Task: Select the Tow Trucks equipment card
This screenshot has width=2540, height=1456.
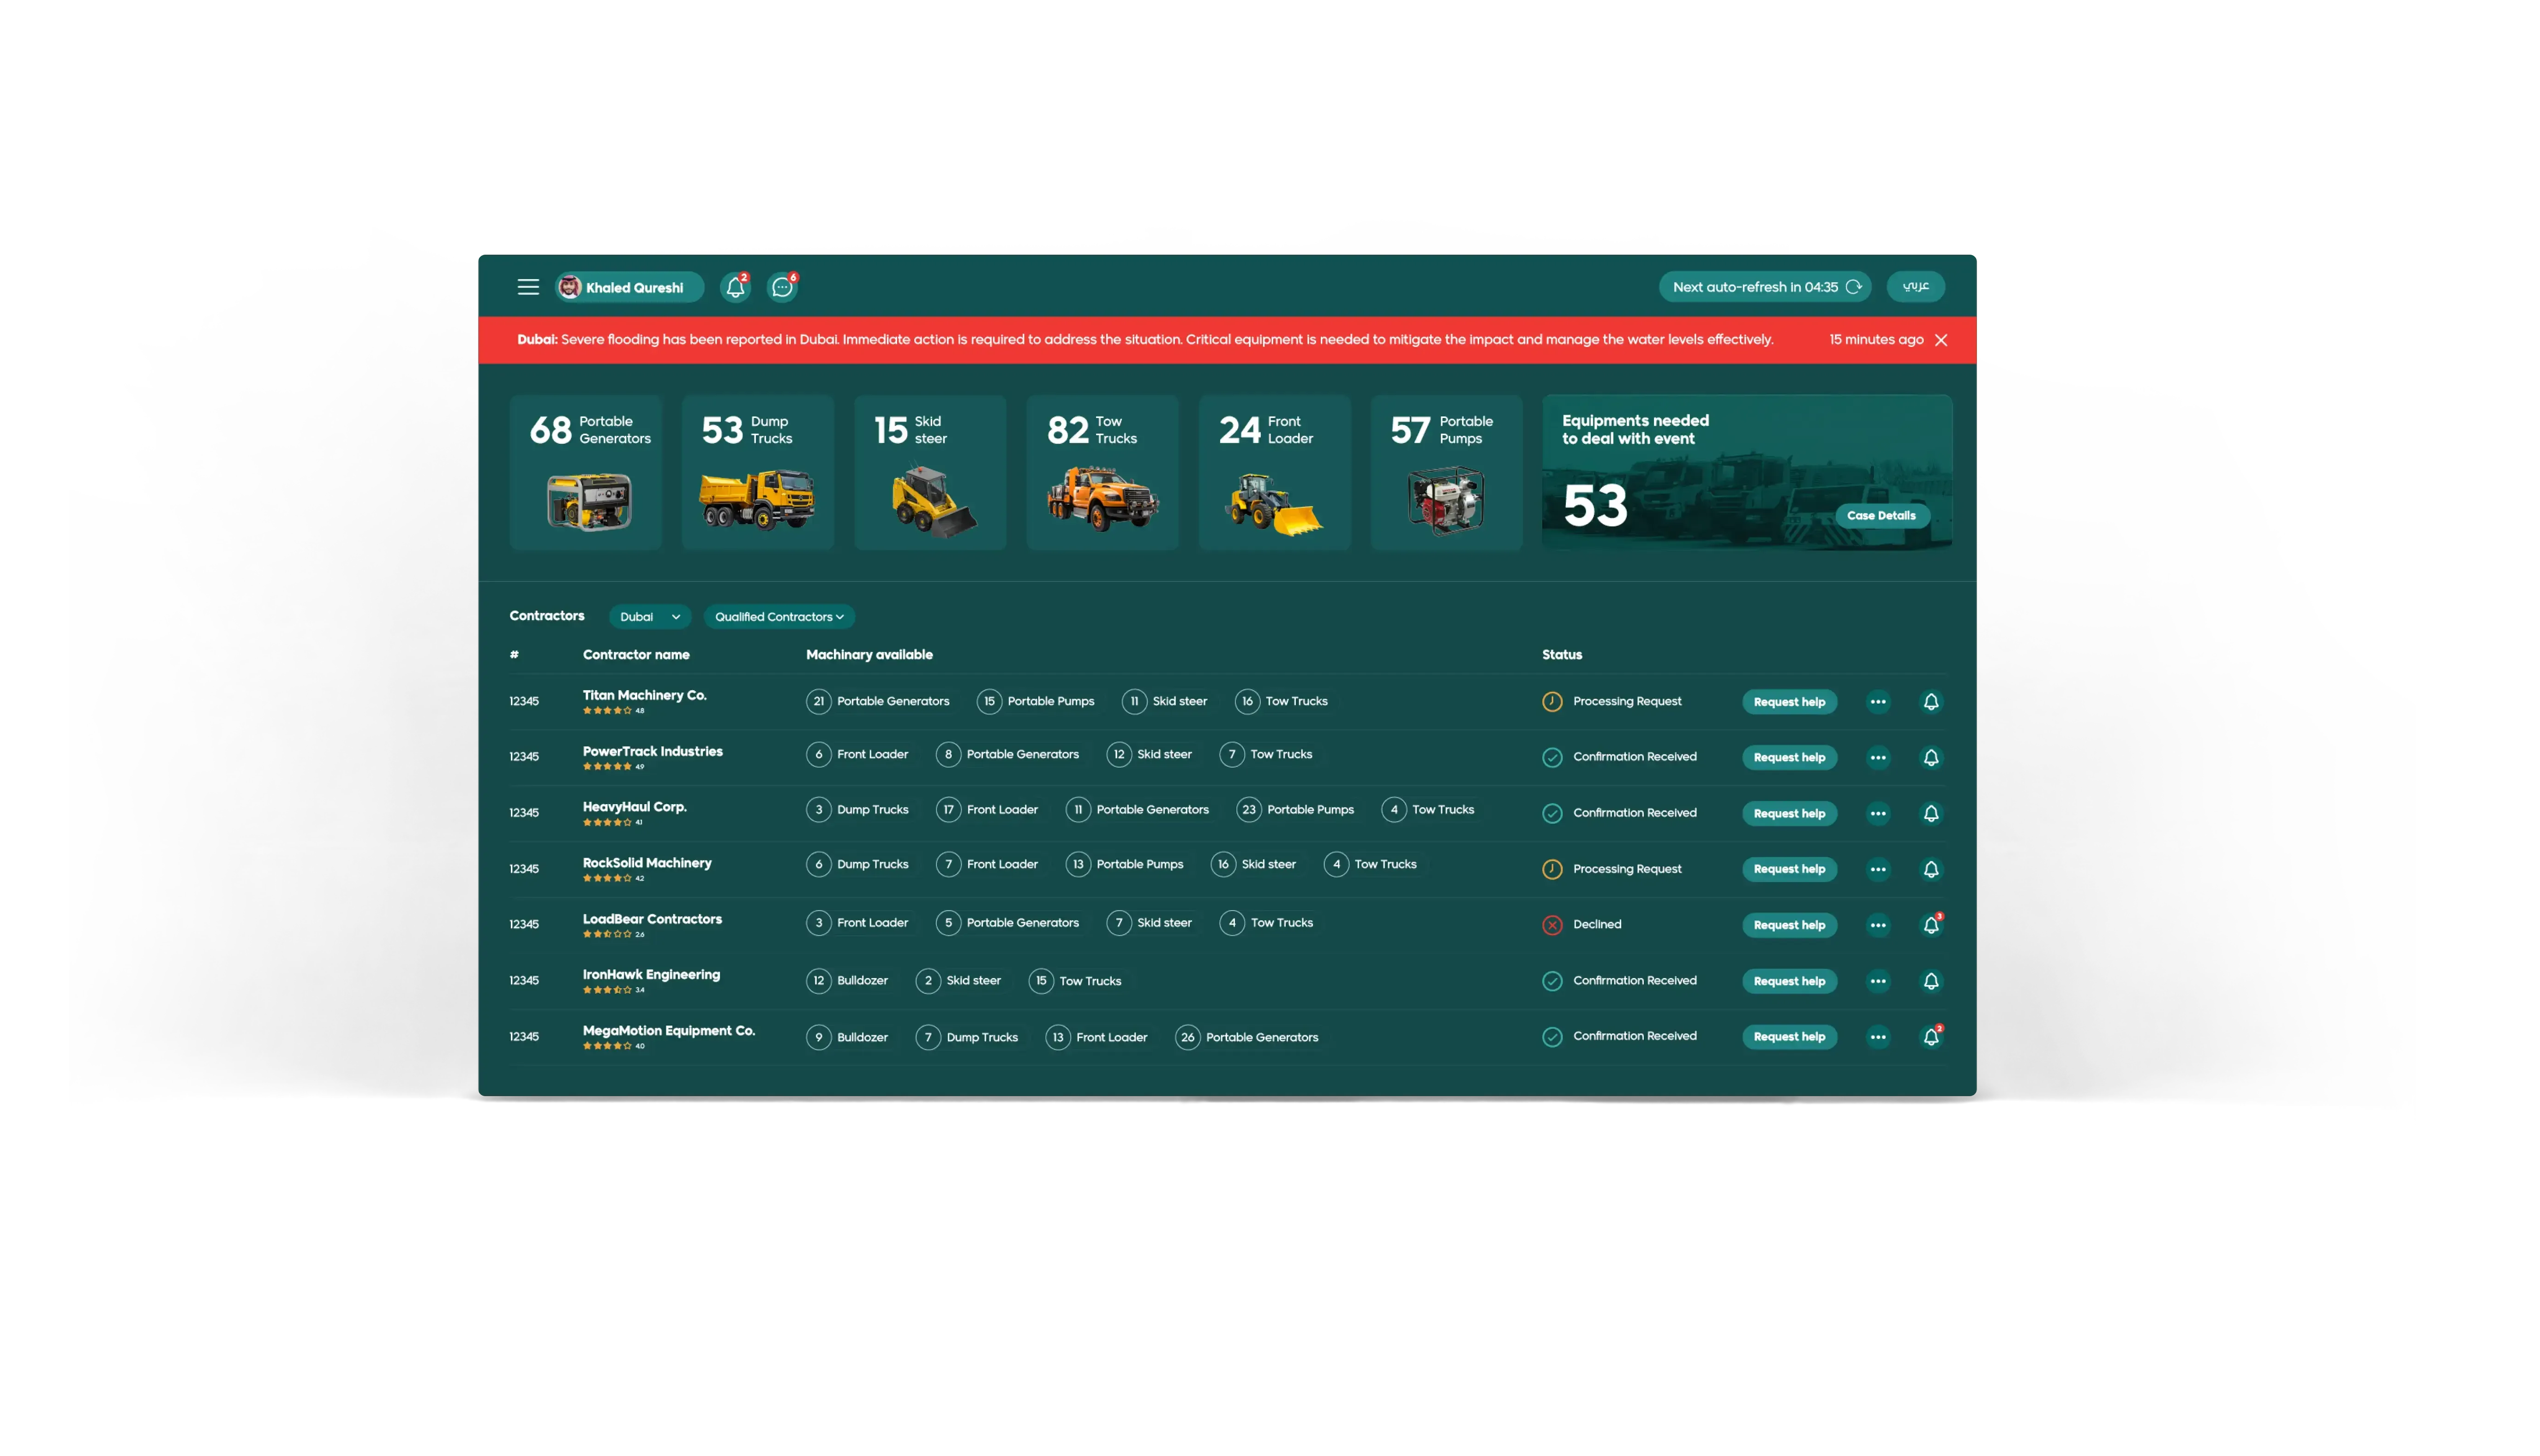Action: tap(1102, 472)
